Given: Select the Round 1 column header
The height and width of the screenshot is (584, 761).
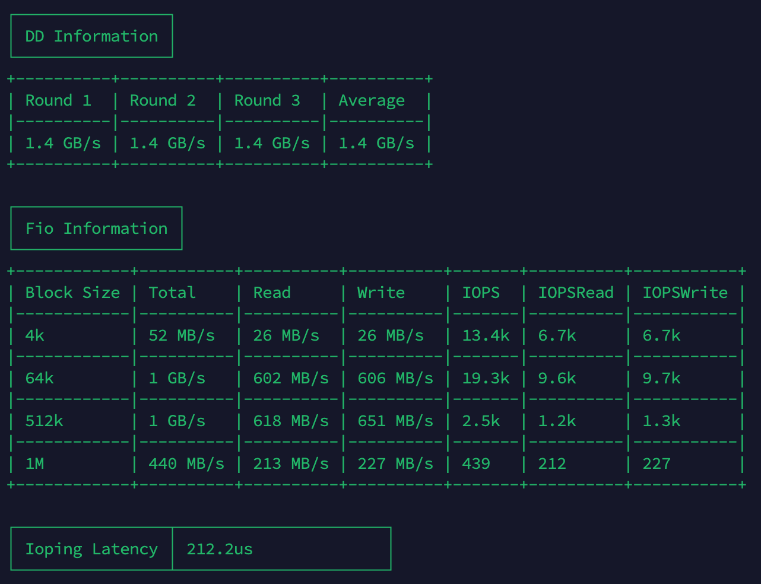Looking at the screenshot, I should (x=58, y=100).
